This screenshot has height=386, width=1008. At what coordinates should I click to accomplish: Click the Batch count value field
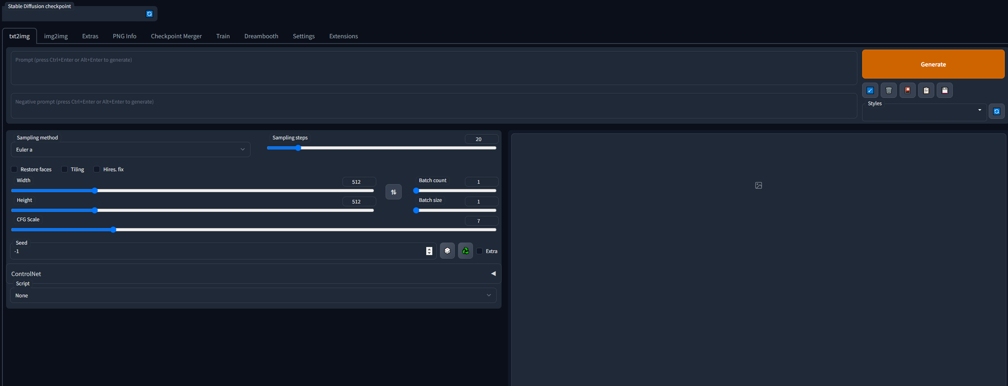[481, 182]
